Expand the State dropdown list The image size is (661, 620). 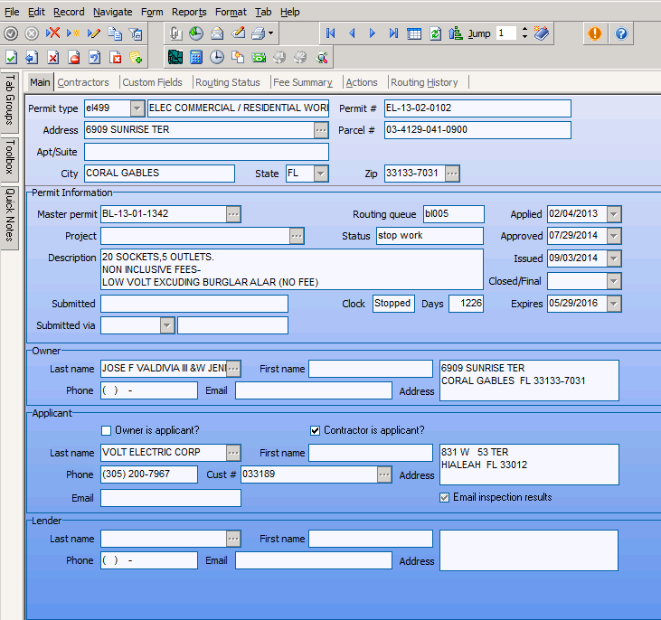(320, 174)
